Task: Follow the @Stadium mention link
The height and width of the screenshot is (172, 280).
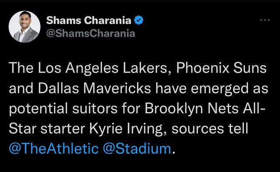Action: pyautogui.click(x=137, y=148)
